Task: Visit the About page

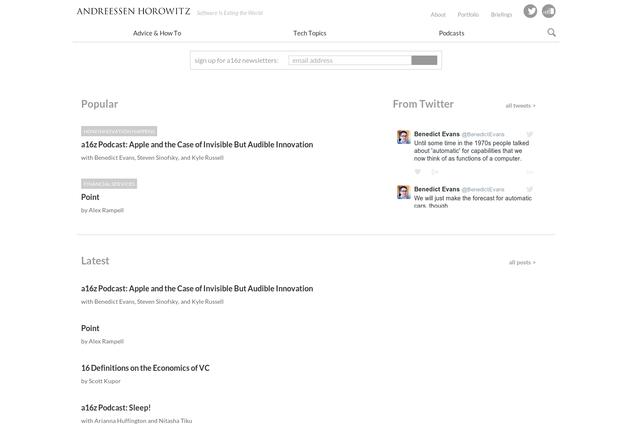Action: pos(438,14)
